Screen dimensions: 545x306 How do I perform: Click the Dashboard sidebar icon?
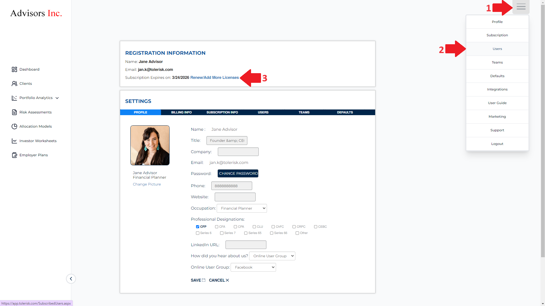pyautogui.click(x=14, y=69)
